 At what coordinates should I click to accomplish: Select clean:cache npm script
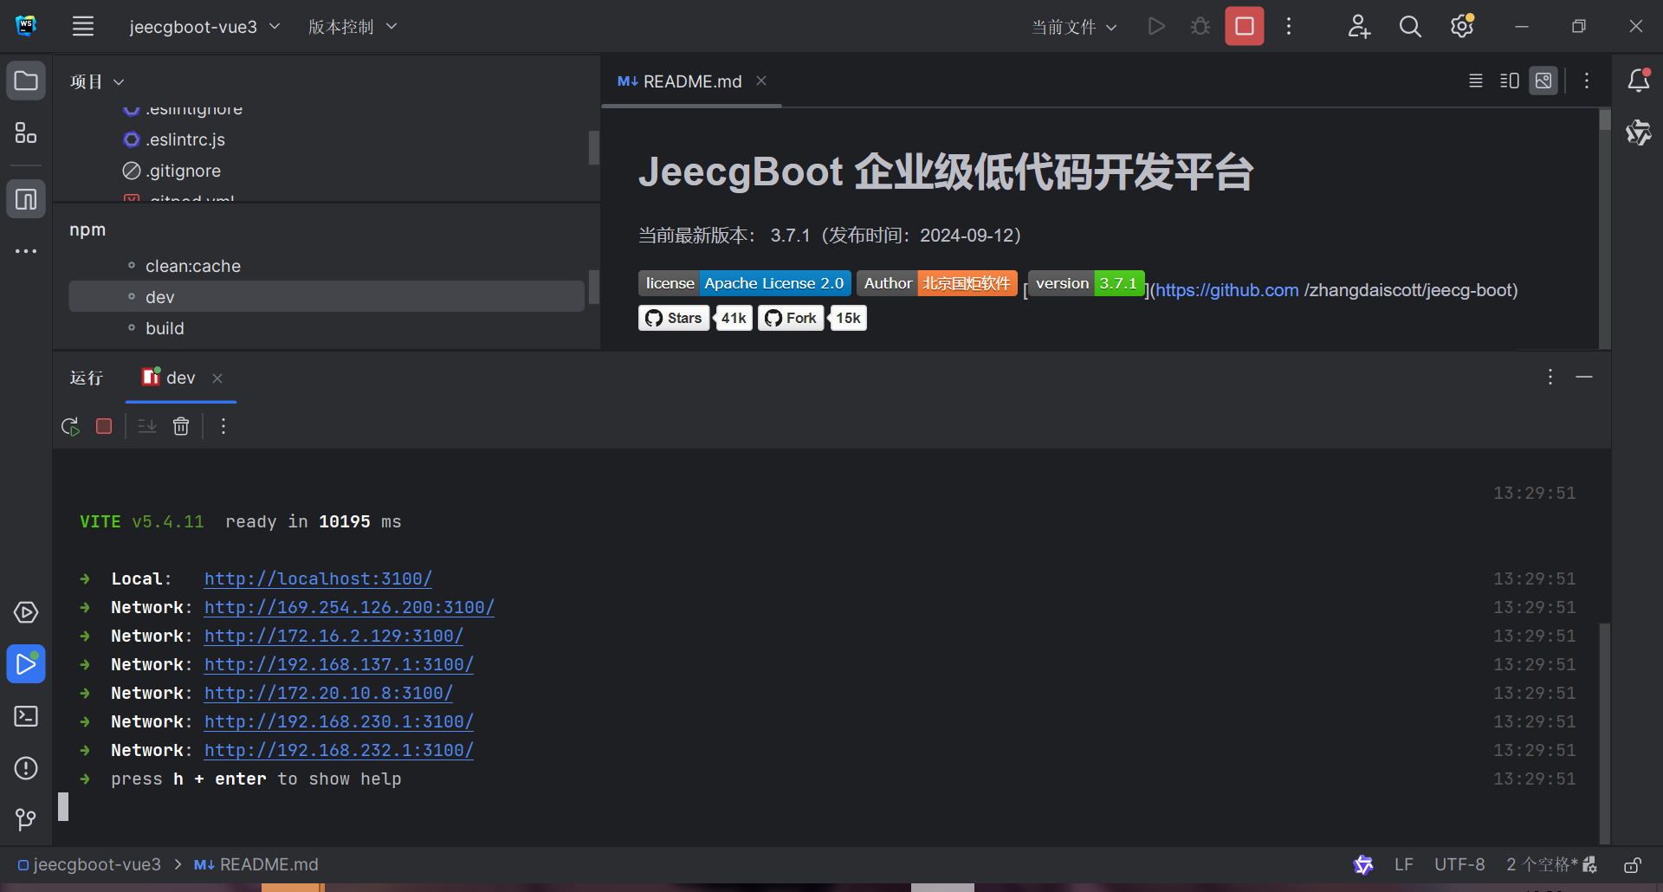tap(193, 266)
